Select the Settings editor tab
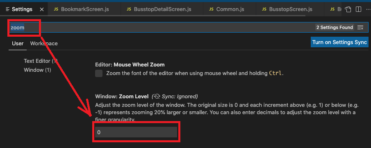 (x=24, y=9)
